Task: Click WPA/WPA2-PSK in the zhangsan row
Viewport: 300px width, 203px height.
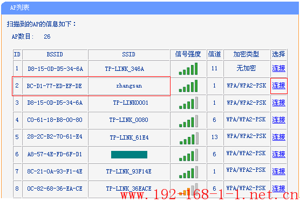Action: [x=247, y=85]
